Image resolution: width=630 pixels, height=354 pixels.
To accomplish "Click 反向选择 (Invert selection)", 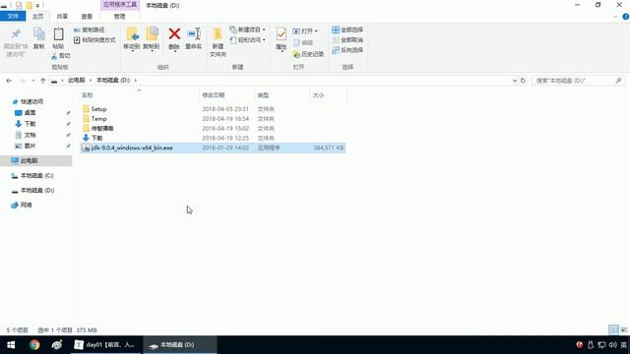I will coord(347,50).
